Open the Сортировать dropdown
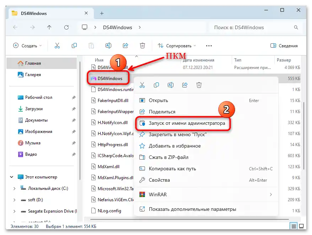The width and height of the screenshot is (312, 235). click(x=177, y=46)
